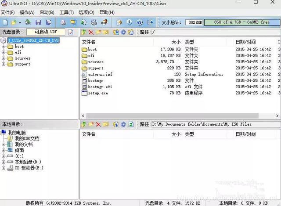281x206 pixels.
Task: Click Rename icon in image pane toolbar
Action: pos(106,32)
